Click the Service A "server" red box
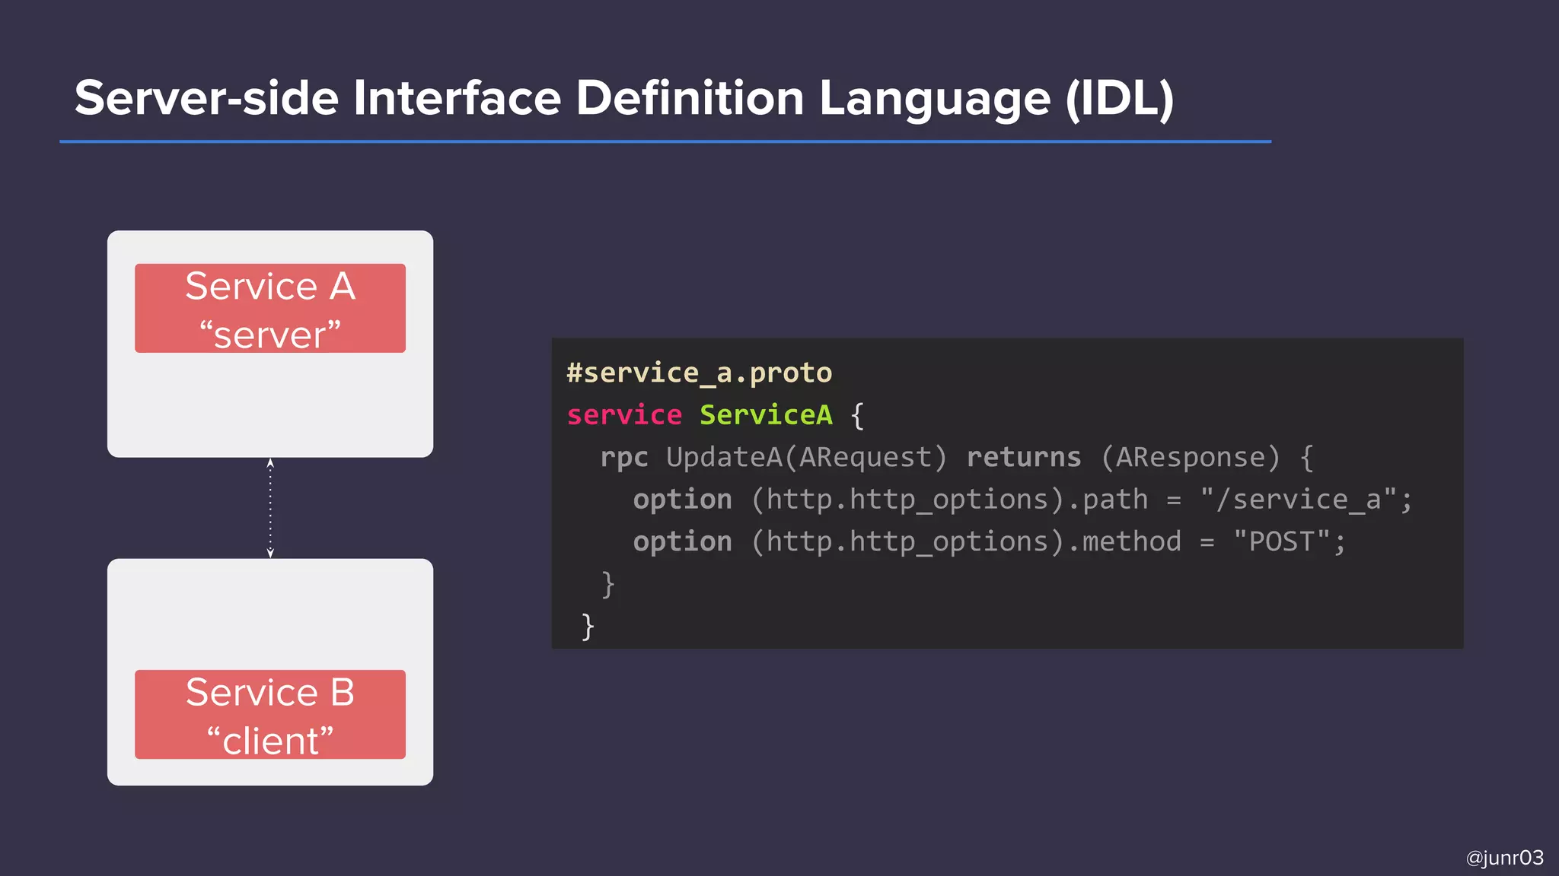 click(270, 308)
